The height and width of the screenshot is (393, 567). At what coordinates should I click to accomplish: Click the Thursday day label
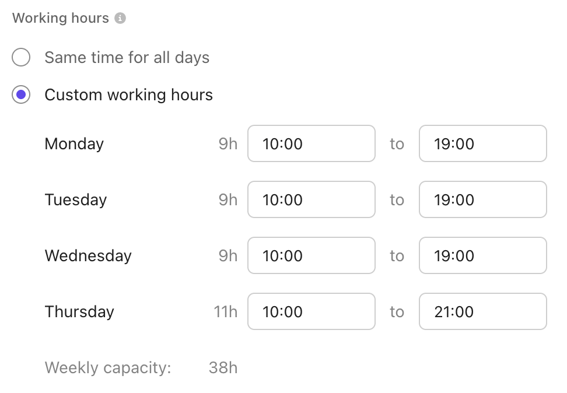point(79,312)
